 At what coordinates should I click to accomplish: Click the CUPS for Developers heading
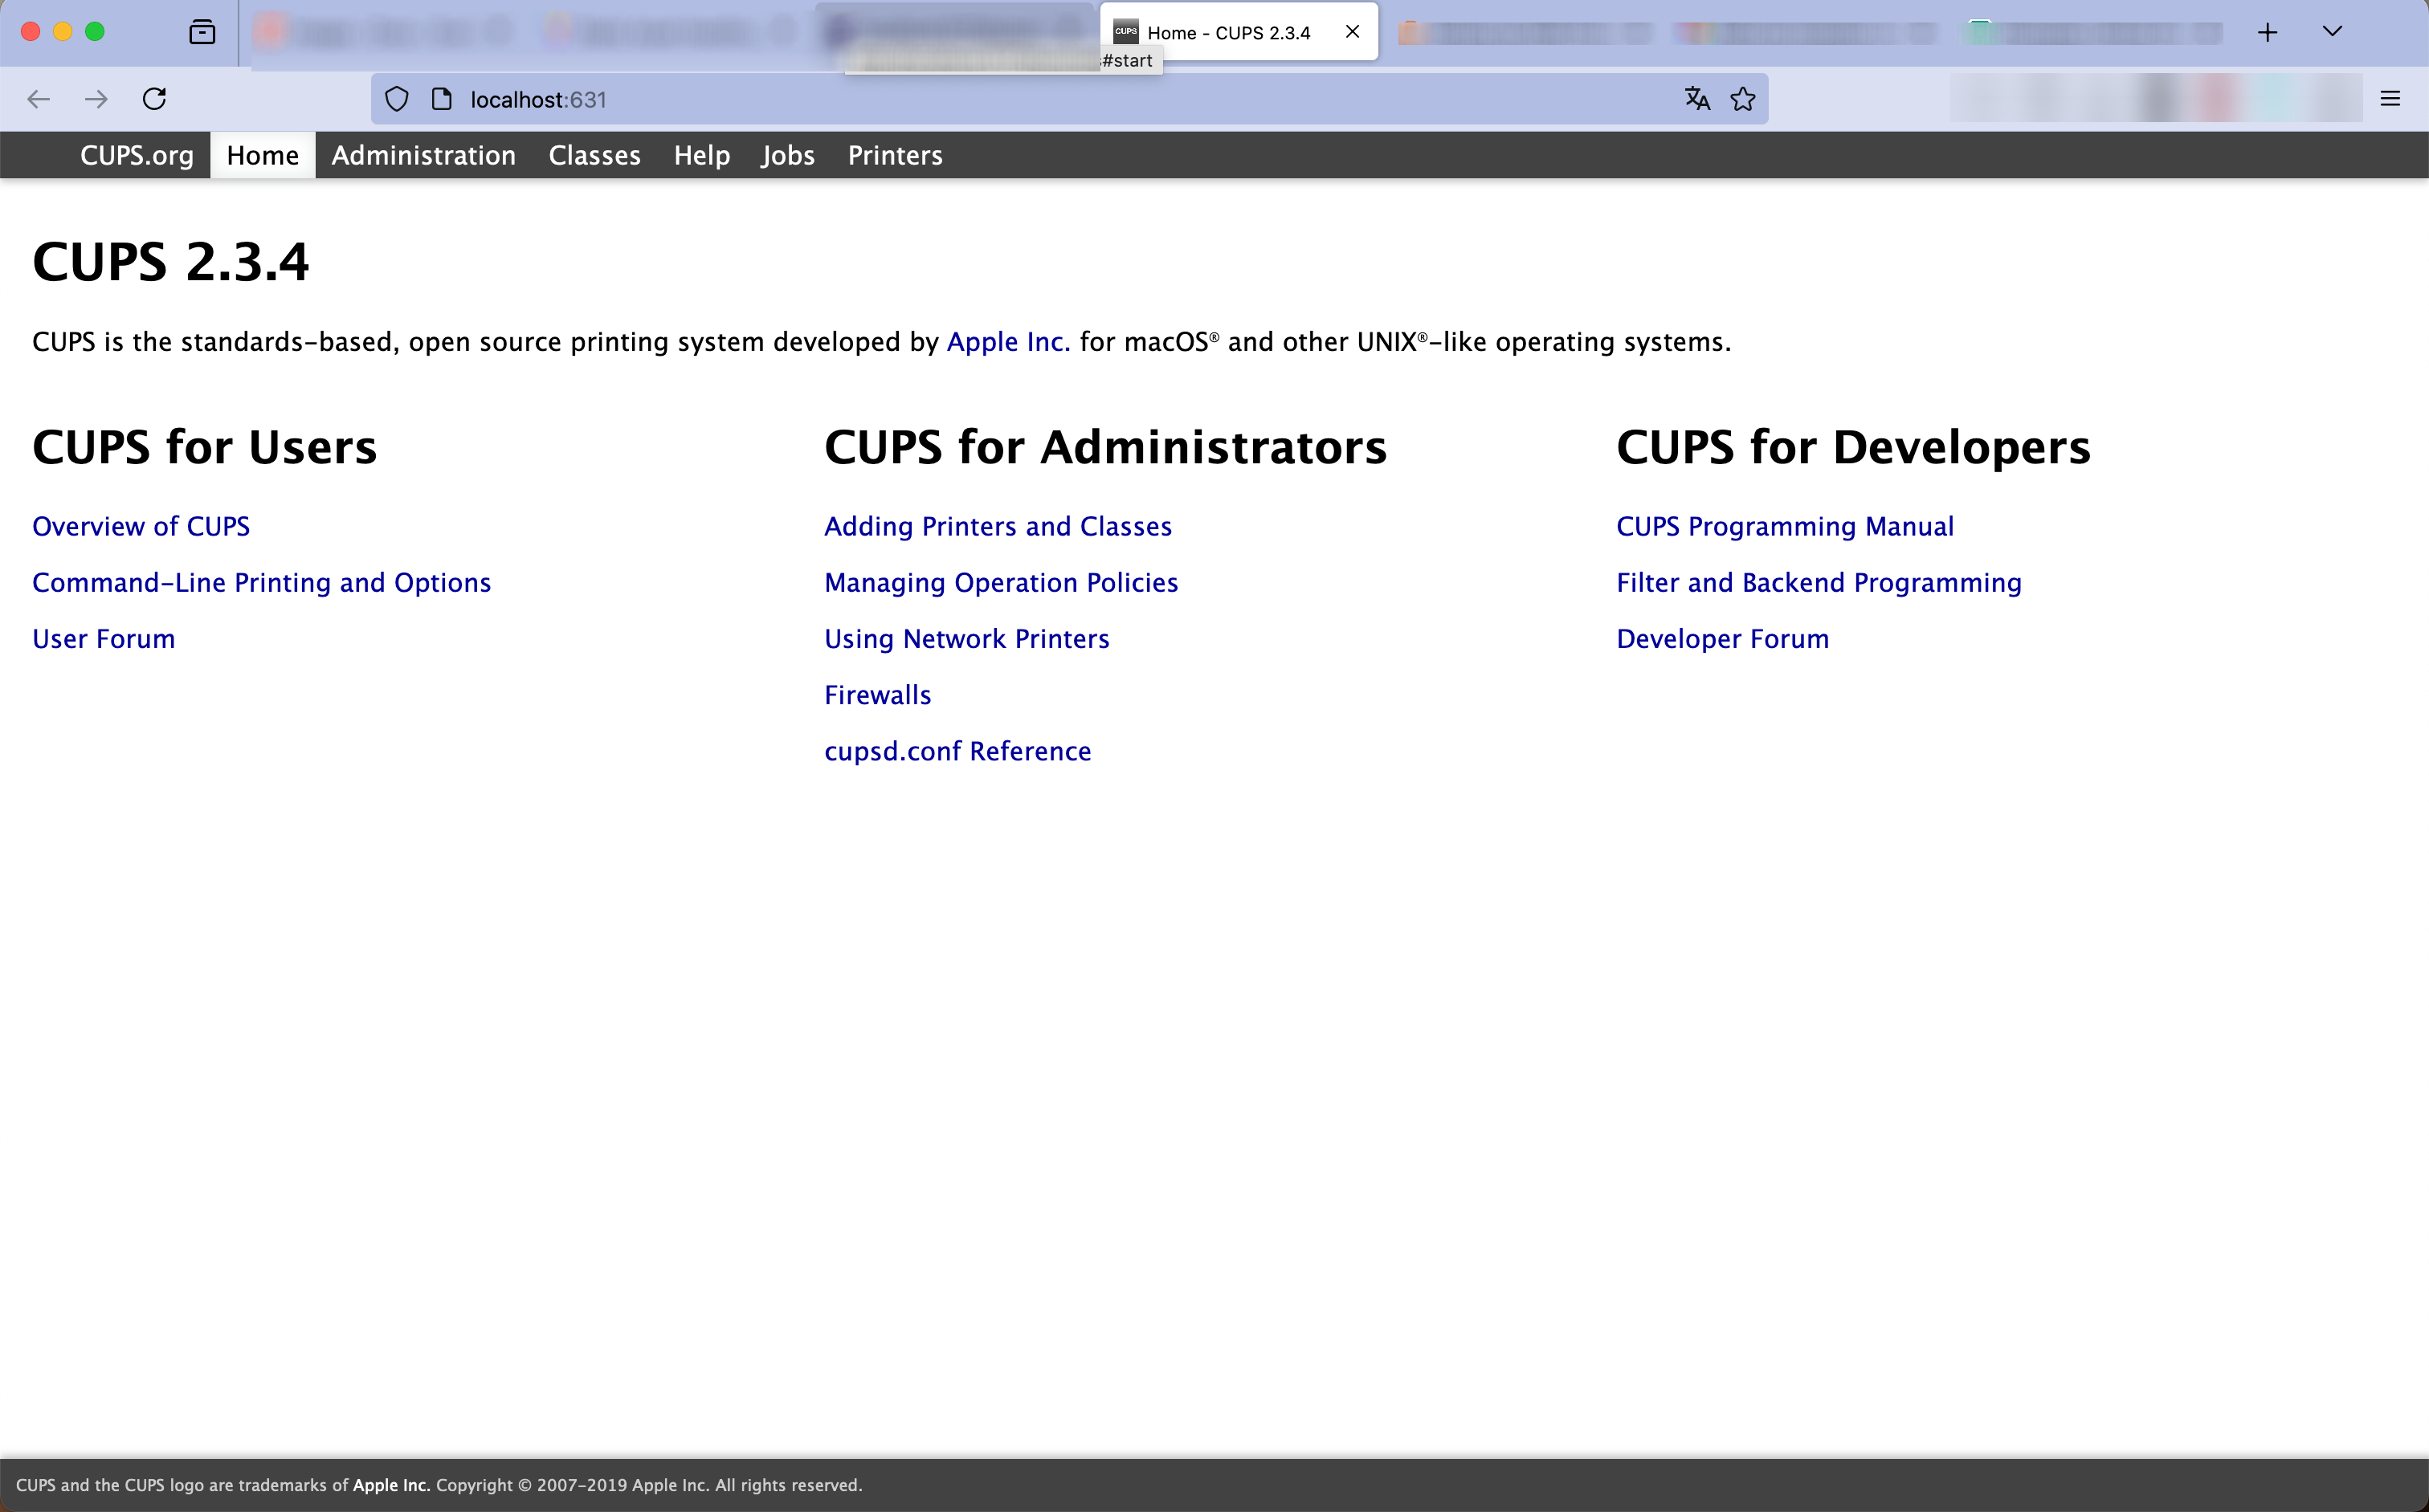point(1854,446)
